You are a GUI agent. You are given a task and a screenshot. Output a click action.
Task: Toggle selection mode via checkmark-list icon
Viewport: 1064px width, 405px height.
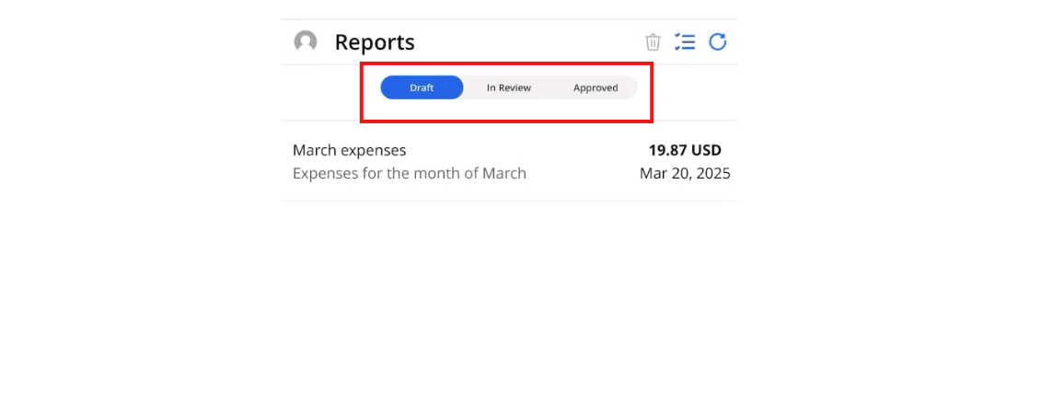coord(685,41)
